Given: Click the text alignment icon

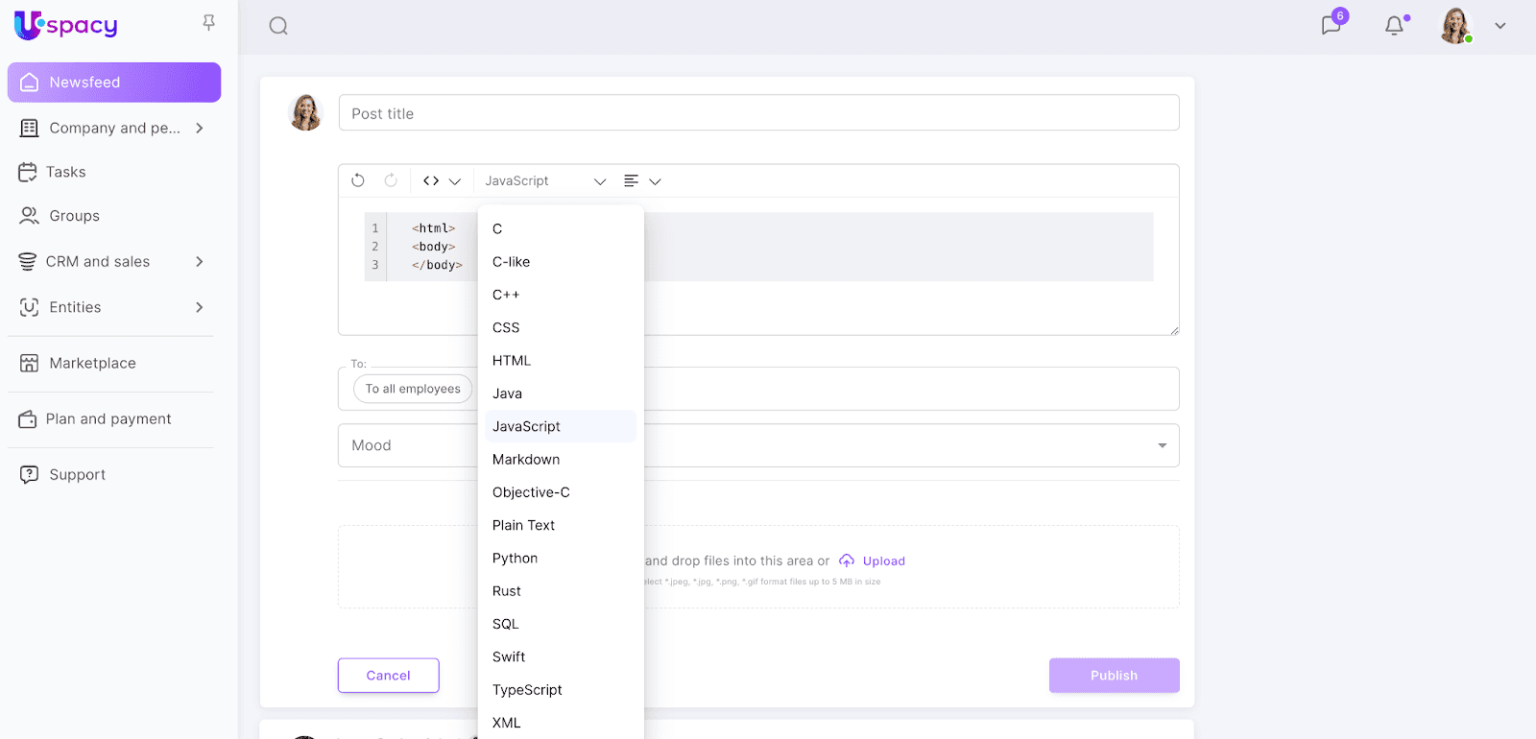Looking at the screenshot, I should pyautogui.click(x=631, y=180).
